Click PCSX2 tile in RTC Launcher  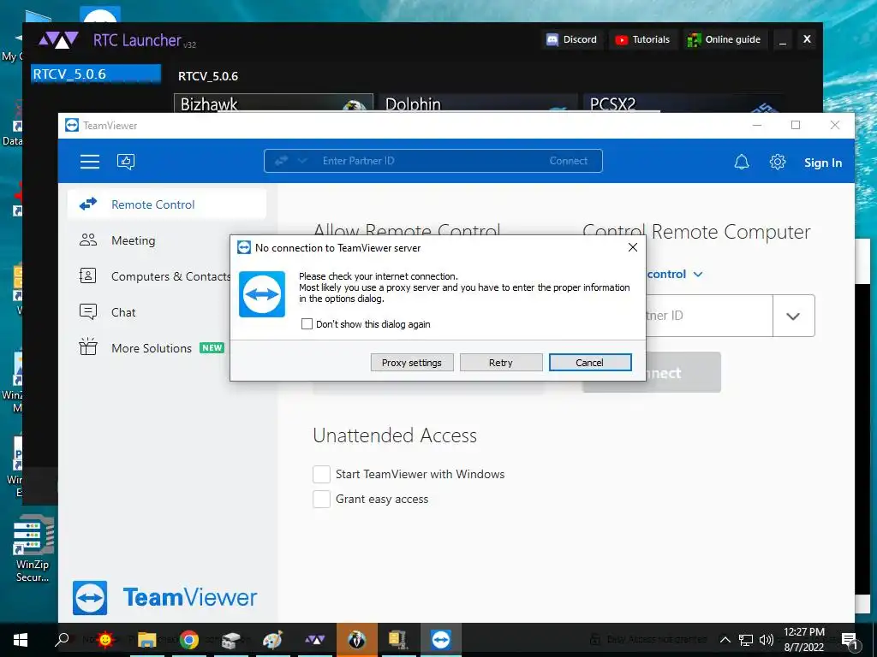[x=683, y=104]
